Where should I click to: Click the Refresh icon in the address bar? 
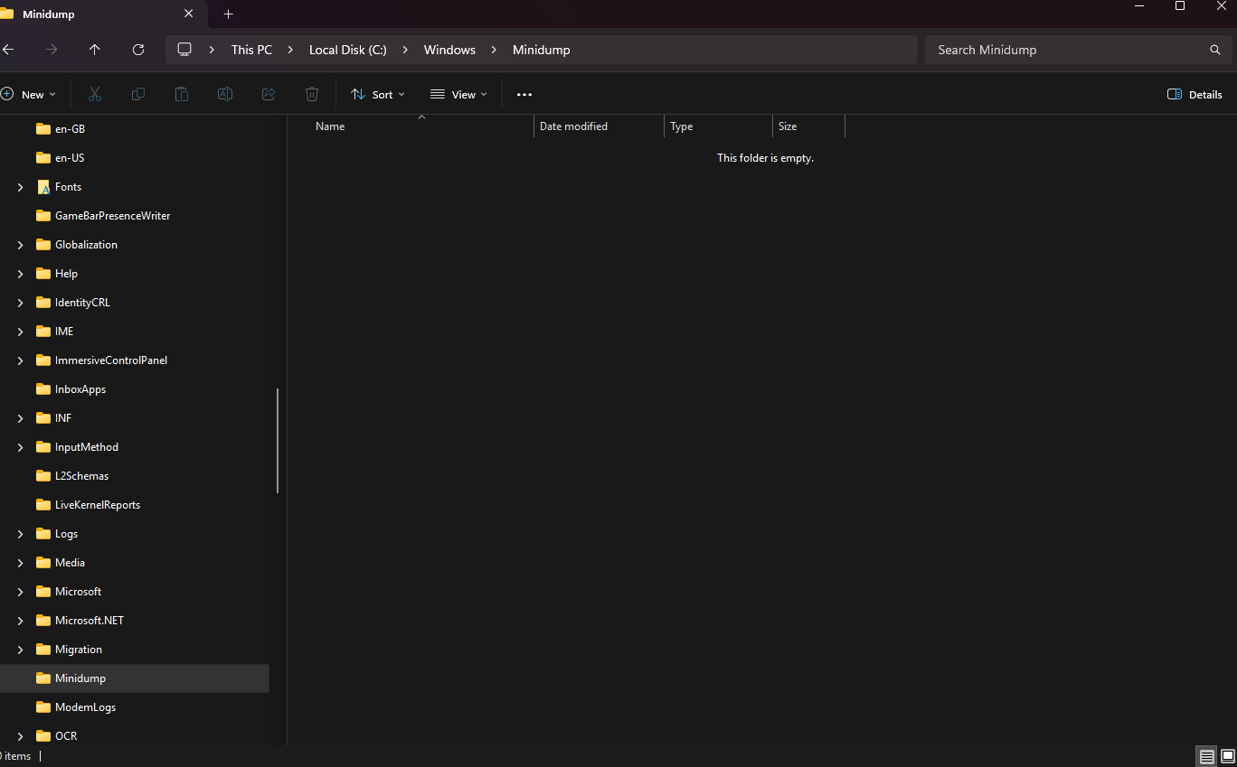click(137, 50)
